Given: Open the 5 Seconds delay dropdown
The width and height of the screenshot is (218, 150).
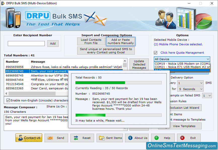Looking at the screenshot, I should (x=190, y=89).
